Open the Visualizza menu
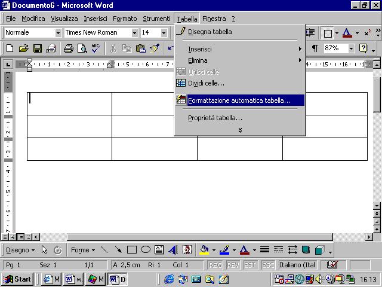Screen dimensions: 382x287 [64, 19]
